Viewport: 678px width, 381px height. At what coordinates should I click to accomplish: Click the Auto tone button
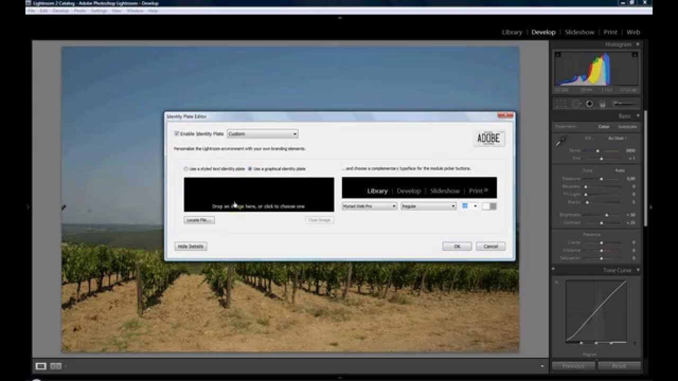coord(620,170)
